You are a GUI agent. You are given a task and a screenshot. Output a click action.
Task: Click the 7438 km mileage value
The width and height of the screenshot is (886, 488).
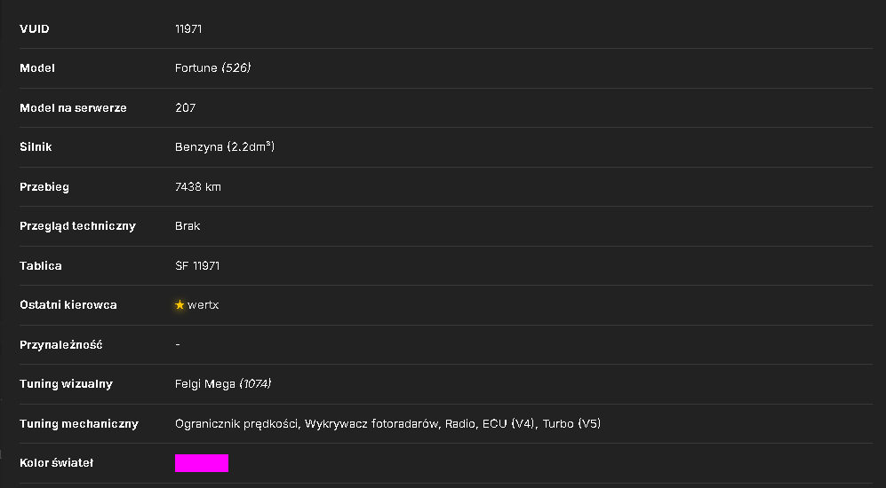pyautogui.click(x=198, y=186)
